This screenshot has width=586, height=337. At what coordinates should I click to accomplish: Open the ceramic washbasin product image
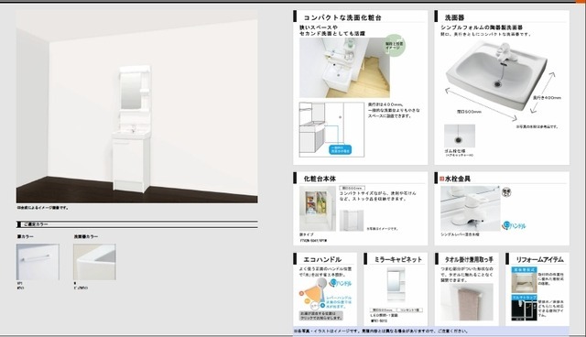497,76
